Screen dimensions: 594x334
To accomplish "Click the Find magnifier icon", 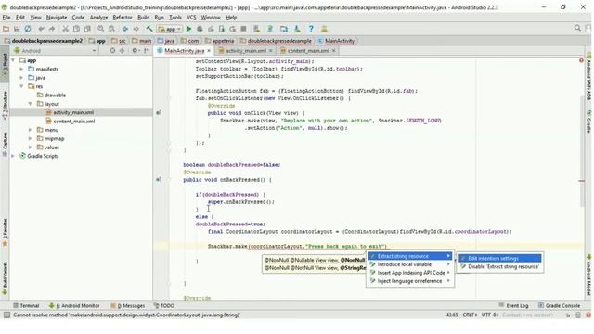I will click(x=101, y=29).
